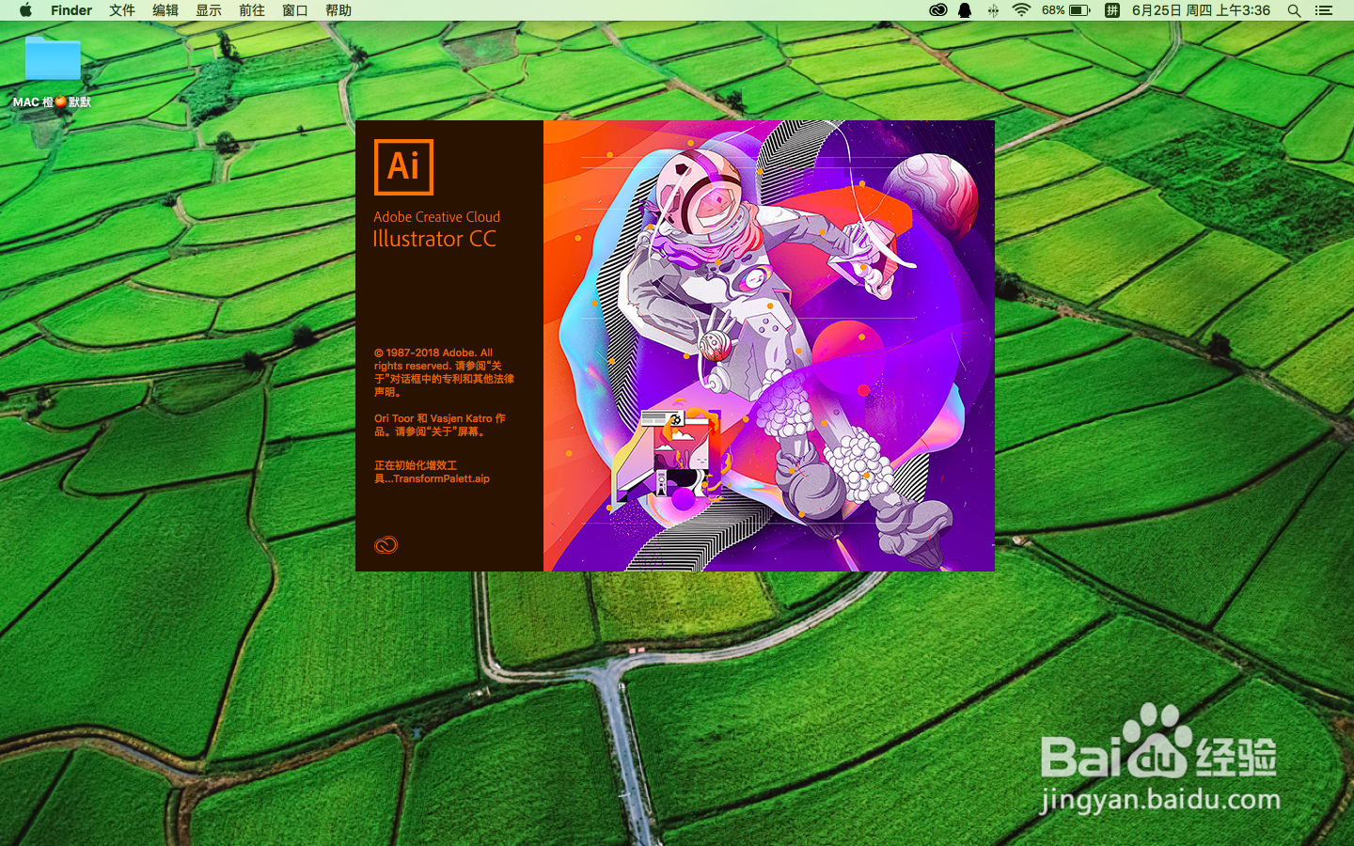Viewport: 1354px width, 846px height.
Task: Open the 前往 menu
Action: 252,10
